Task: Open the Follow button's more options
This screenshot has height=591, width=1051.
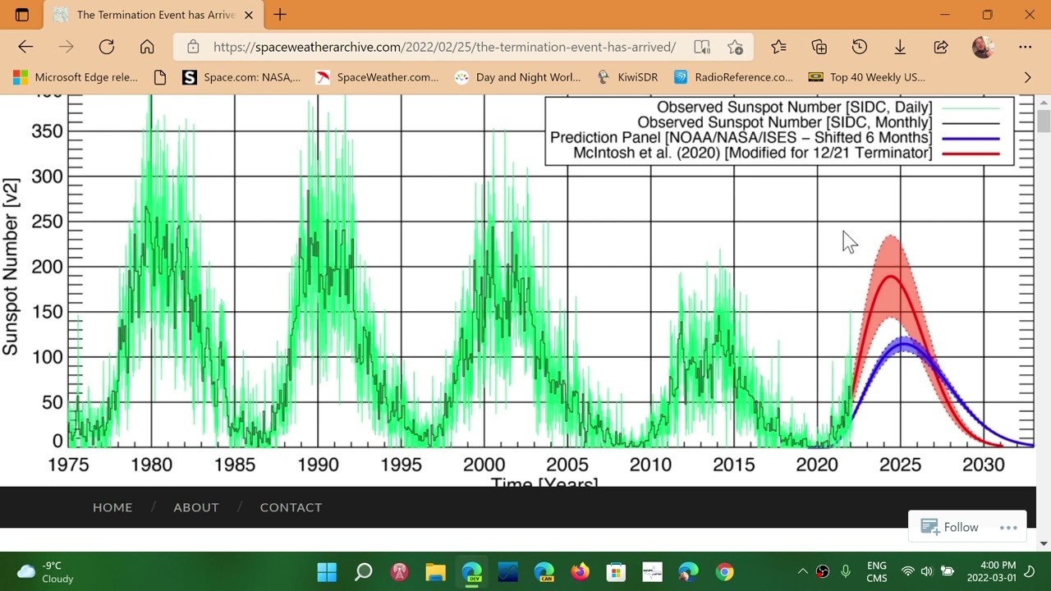Action: point(1008,527)
